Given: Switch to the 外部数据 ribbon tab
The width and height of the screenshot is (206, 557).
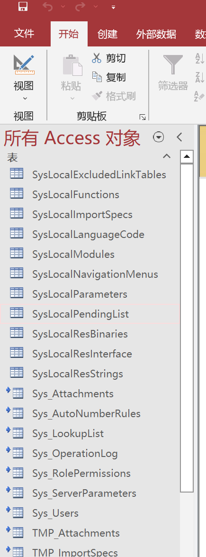Looking at the screenshot, I should coord(156,34).
